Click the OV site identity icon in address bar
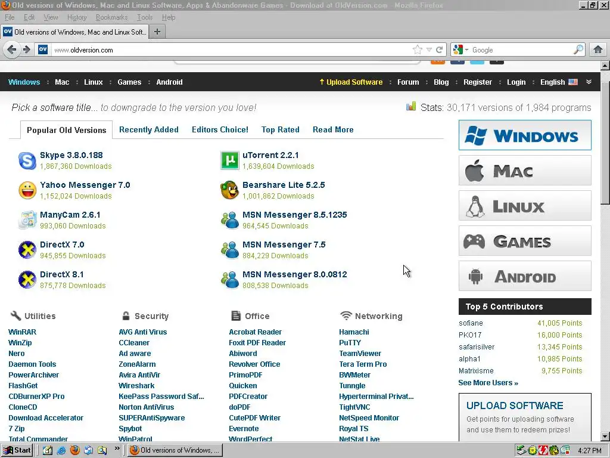This screenshot has width=610, height=458. pos(43,49)
